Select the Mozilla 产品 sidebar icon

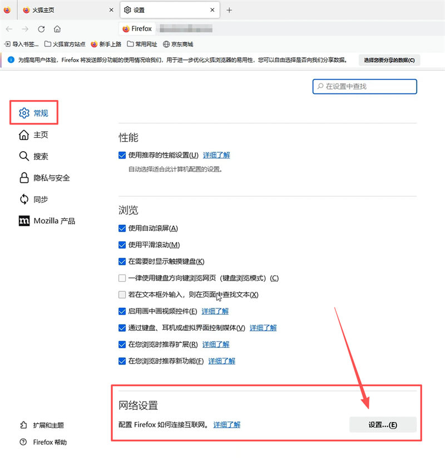[x=23, y=221]
